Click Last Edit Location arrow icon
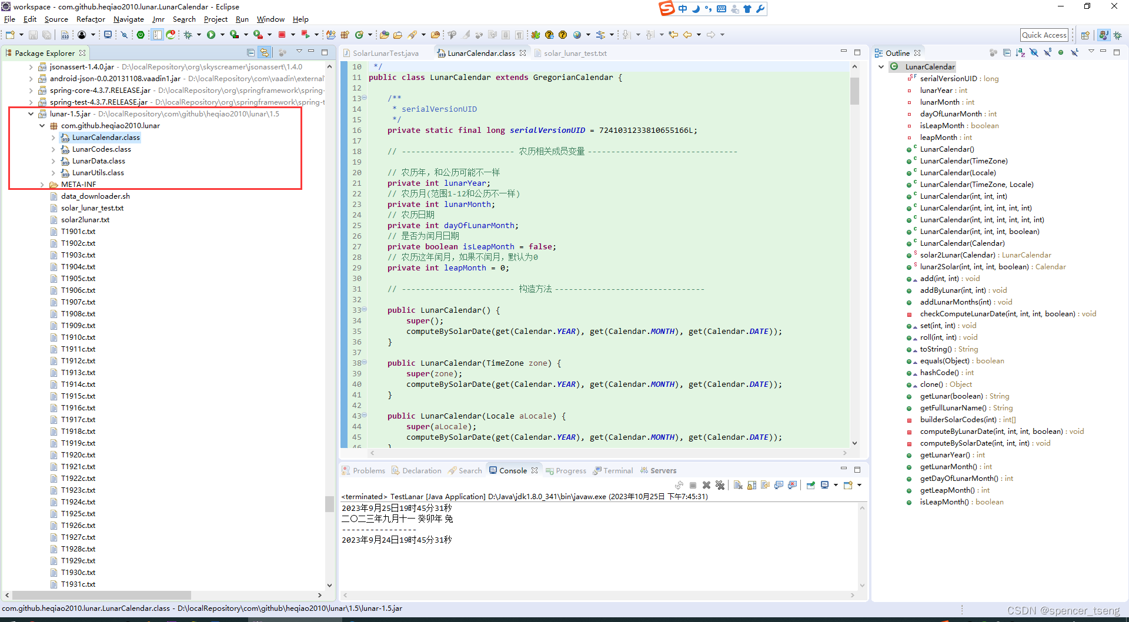Image resolution: width=1129 pixels, height=622 pixels. (673, 35)
